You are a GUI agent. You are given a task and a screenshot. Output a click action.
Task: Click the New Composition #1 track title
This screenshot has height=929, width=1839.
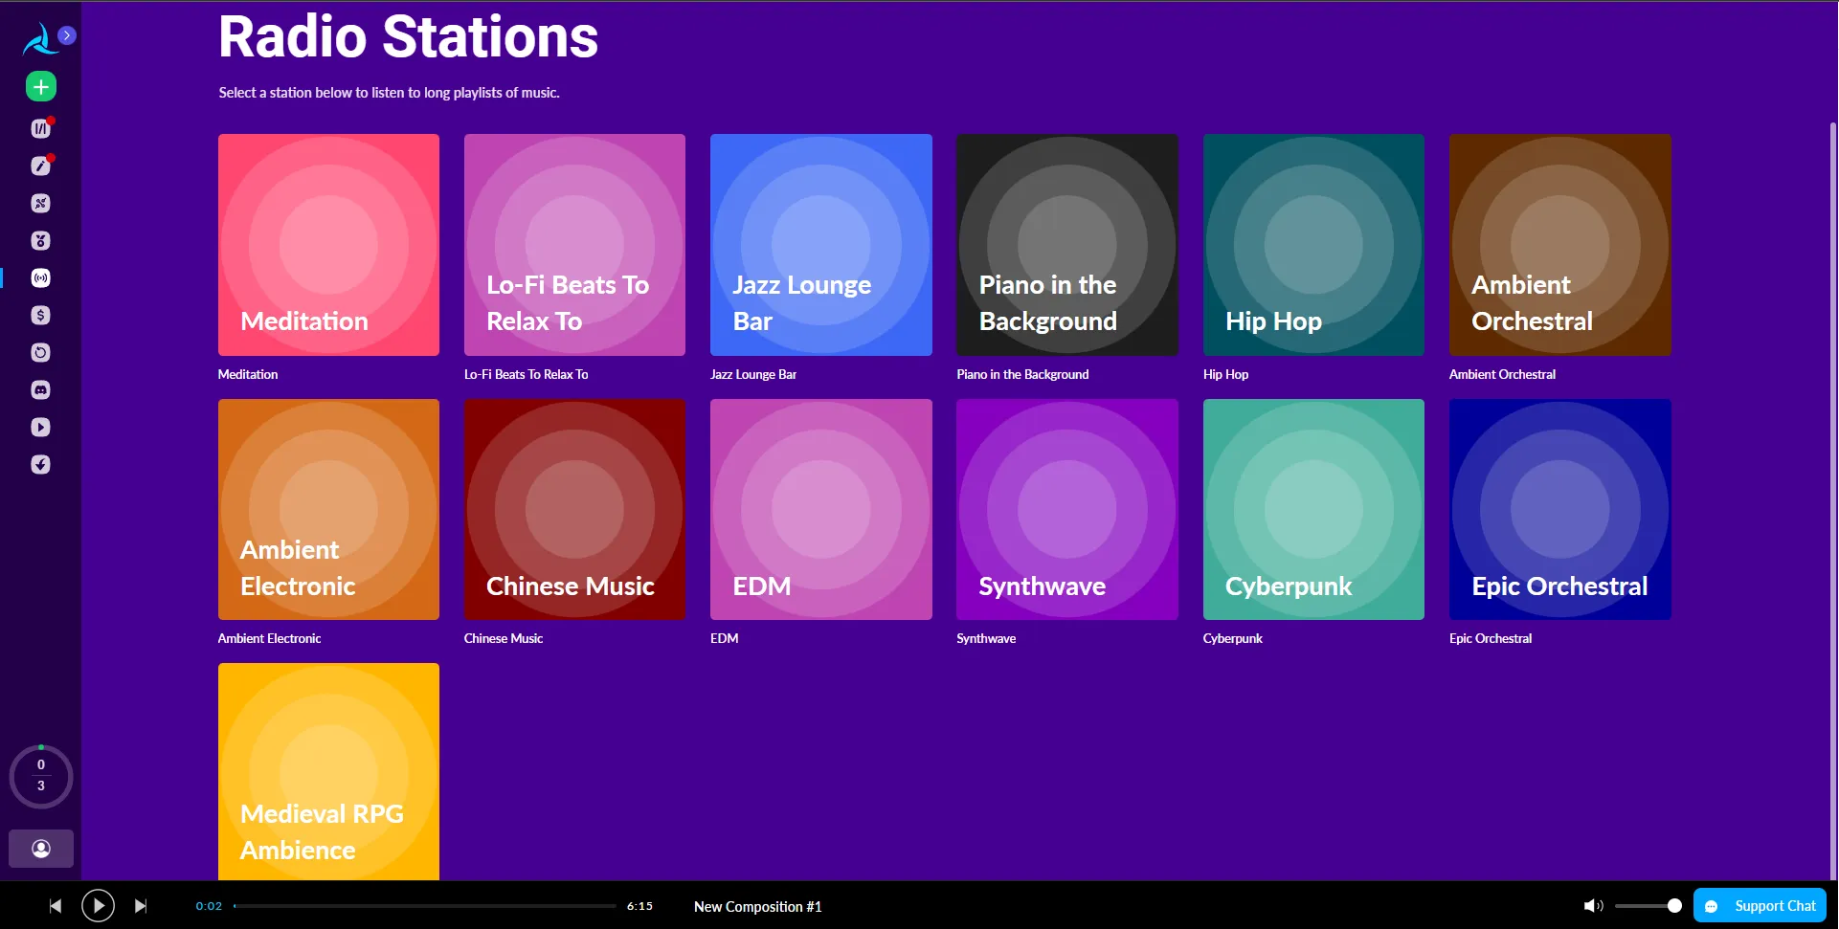coord(757,907)
